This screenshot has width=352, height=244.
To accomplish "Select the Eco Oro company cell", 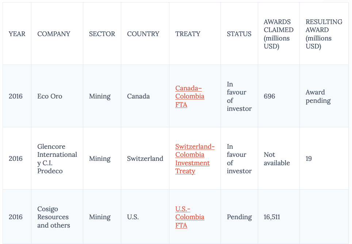I will pyautogui.click(x=50, y=96).
